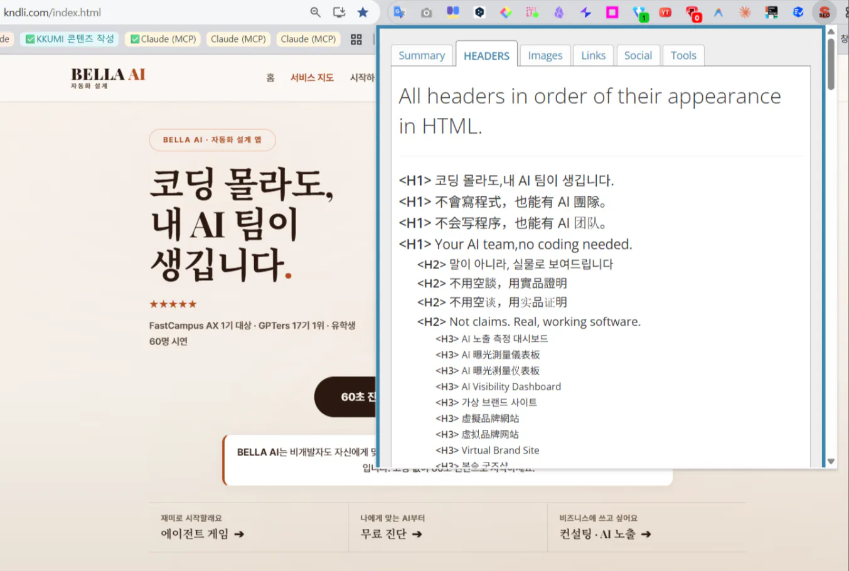Click the black hexagon extension icon
The width and height of the screenshot is (849, 571).
coord(479,13)
